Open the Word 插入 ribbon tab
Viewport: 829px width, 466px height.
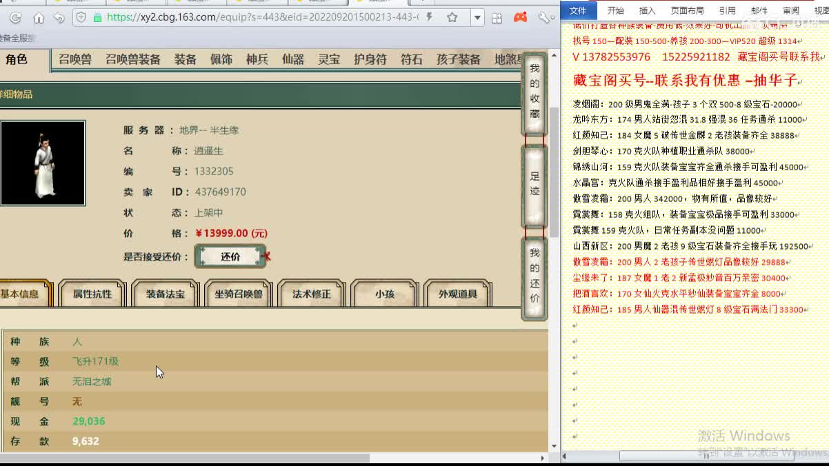tap(647, 10)
